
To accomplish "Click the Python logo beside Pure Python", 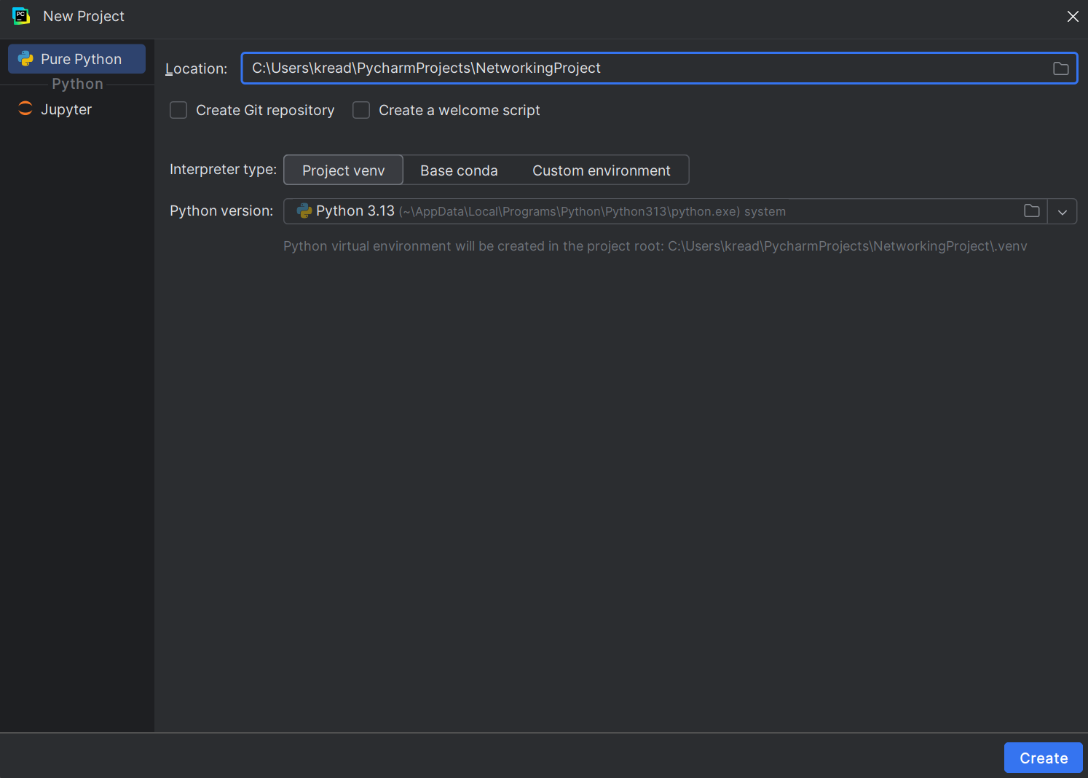I will point(25,58).
